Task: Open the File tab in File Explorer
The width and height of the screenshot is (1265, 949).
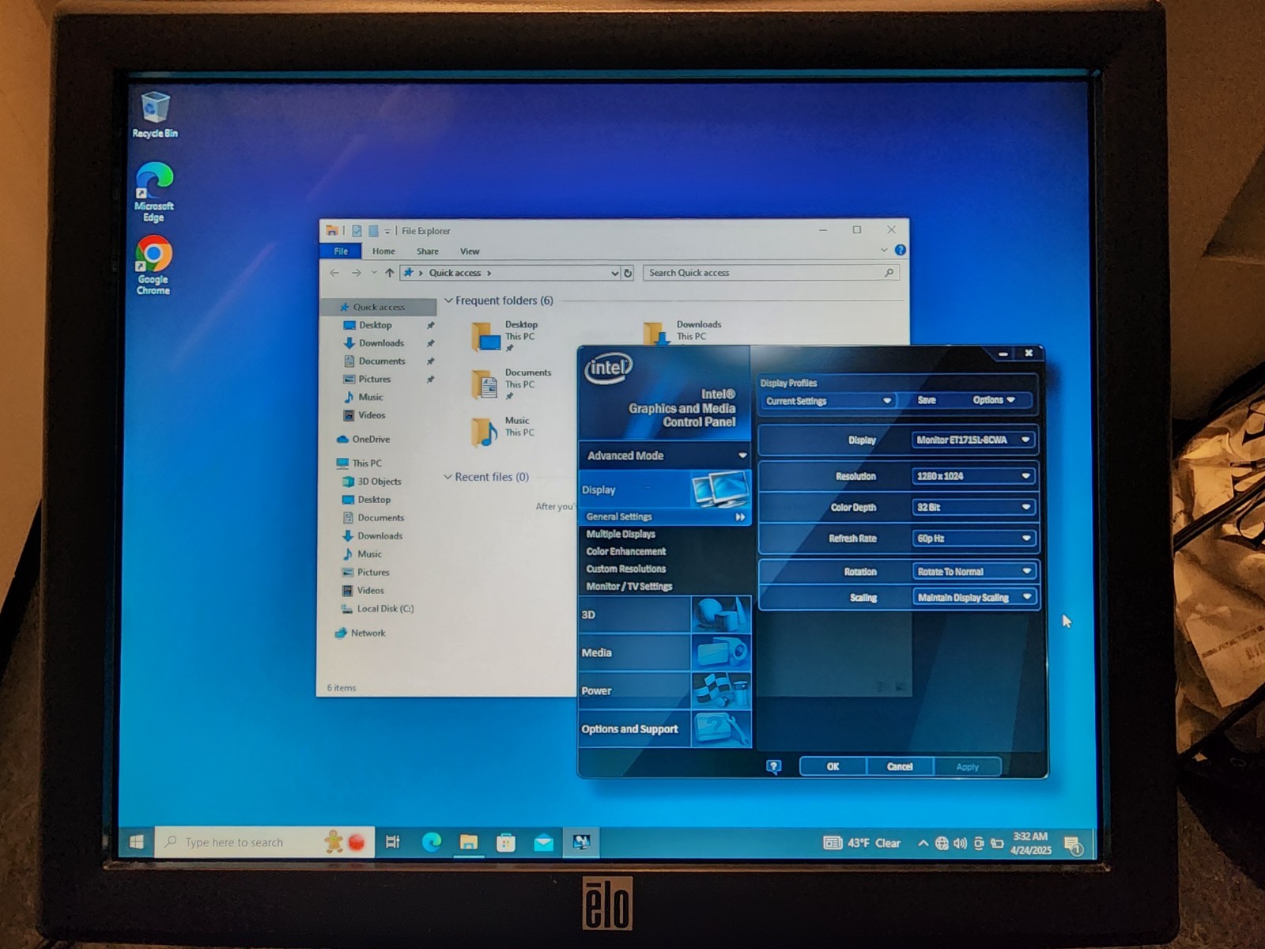Action: pyautogui.click(x=341, y=251)
